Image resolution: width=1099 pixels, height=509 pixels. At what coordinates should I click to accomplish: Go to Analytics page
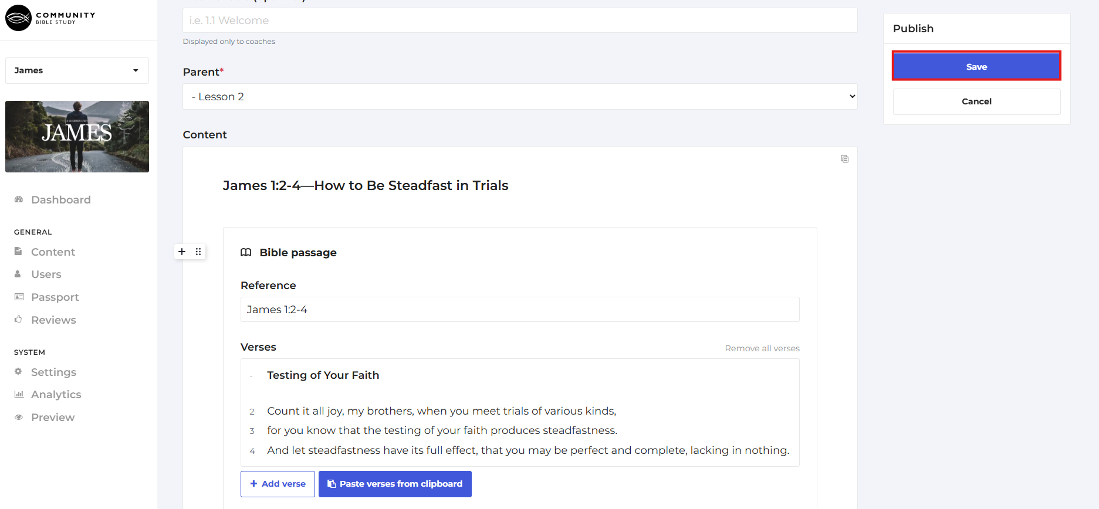(56, 395)
